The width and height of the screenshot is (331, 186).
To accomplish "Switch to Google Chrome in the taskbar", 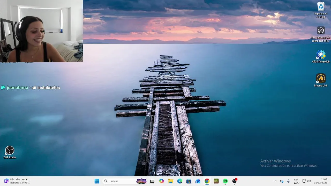I will (x=207, y=181).
